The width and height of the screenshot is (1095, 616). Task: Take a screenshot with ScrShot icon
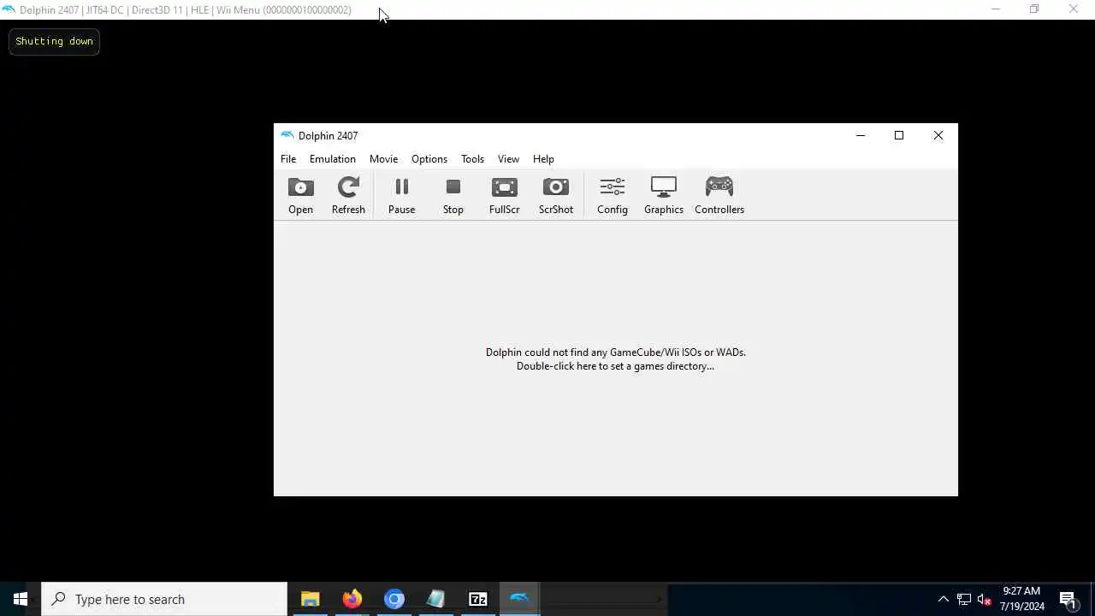click(x=555, y=196)
